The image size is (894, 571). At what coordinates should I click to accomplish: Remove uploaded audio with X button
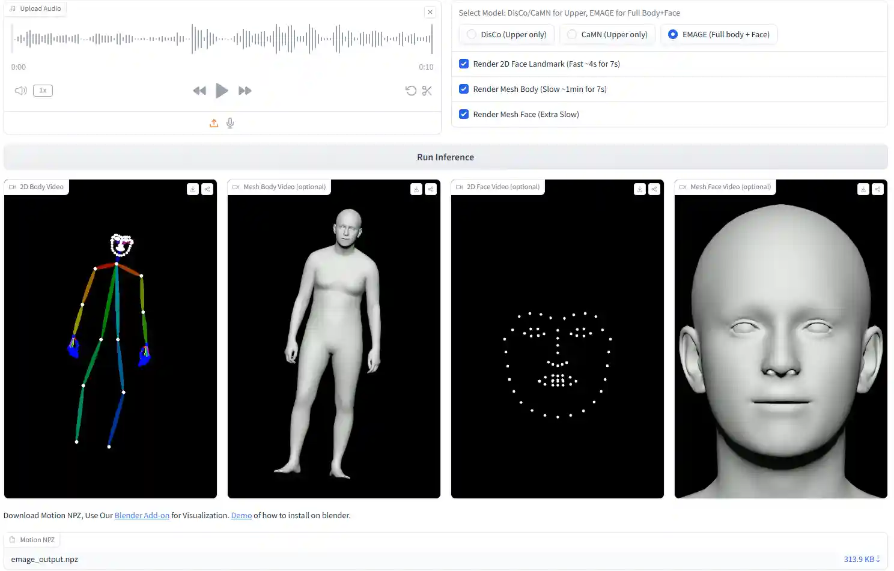point(430,12)
